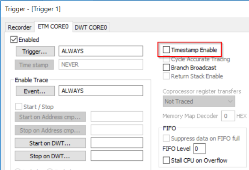The width and height of the screenshot is (249, 170).
Task: Click the Enable Trace Event ALWAYS field
Action: point(101,91)
